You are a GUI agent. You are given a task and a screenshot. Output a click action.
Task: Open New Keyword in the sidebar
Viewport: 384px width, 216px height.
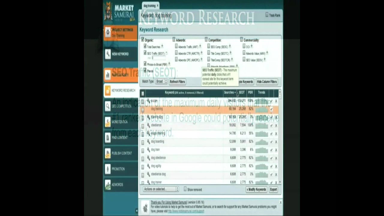tap(121, 54)
